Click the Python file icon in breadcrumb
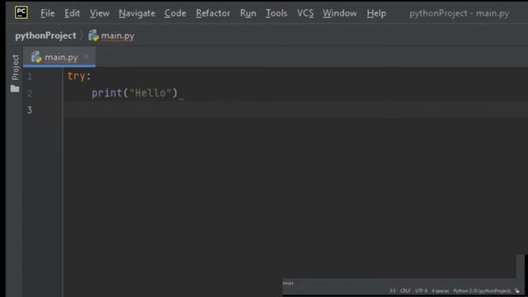528x297 pixels. 93,35
